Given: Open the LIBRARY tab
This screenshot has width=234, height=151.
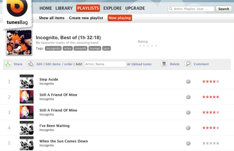Looking at the screenshot, I should [x=64, y=8].
